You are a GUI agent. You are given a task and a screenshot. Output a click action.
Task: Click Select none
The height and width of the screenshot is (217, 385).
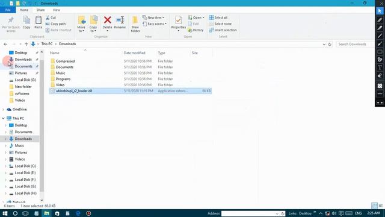pos(220,24)
